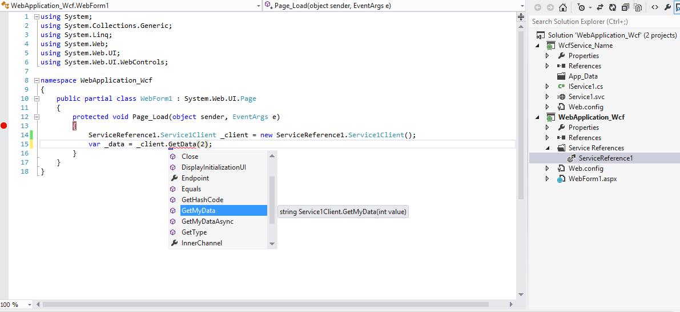The image size is (680, 312).
Task: Click the WebForm1.aspx globe icon
Action: click(561, 179)
